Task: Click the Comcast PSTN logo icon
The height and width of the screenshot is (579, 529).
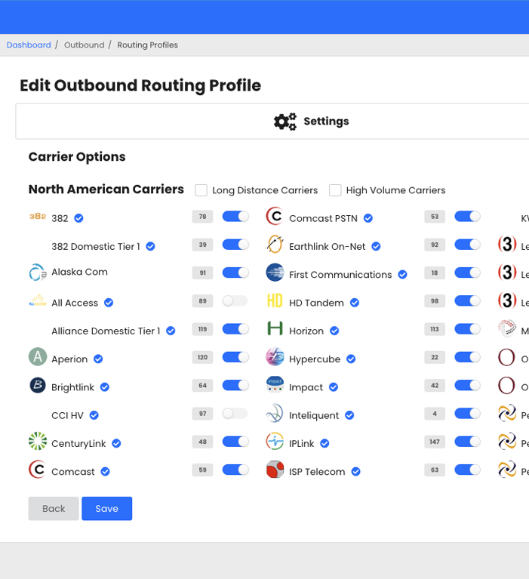Action: click(275, 217)
